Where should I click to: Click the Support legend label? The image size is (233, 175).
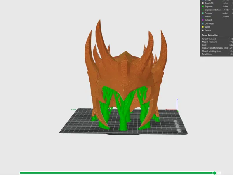[209, 7]
